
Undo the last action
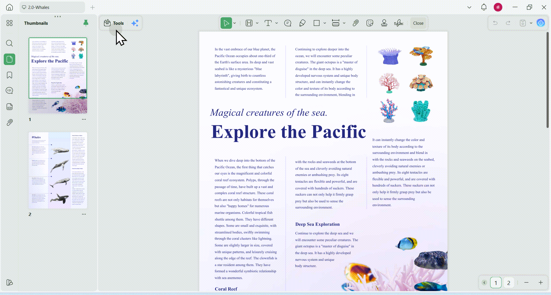(495, 23)
